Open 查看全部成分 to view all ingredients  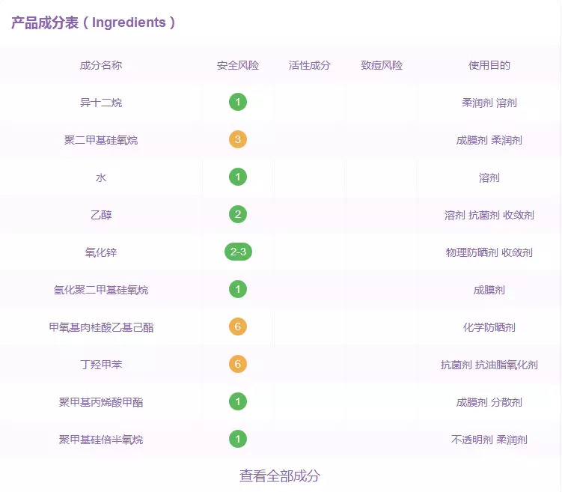pos(280,476)
